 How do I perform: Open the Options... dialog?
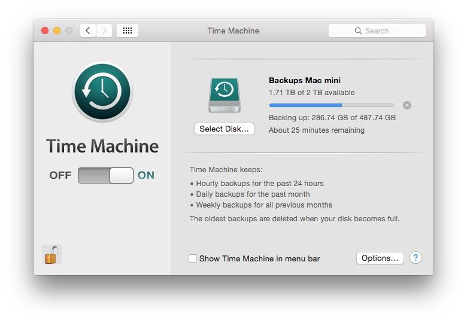click(x=380, y=258)
